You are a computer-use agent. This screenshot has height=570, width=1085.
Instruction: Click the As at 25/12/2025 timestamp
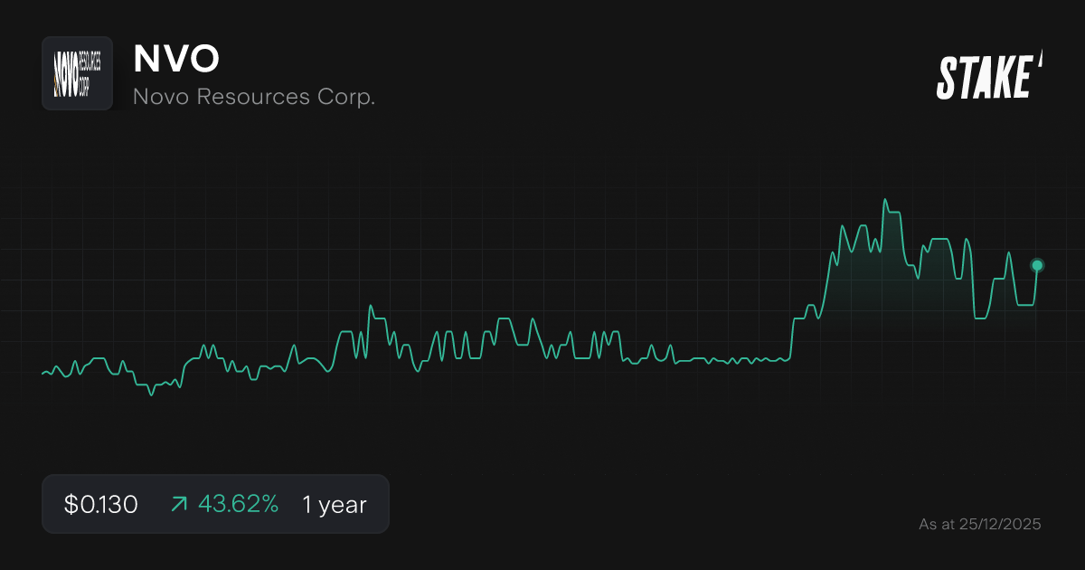(x=981, y=524)
